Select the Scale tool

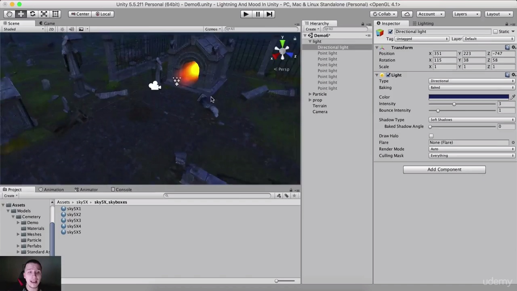point(44,14)
